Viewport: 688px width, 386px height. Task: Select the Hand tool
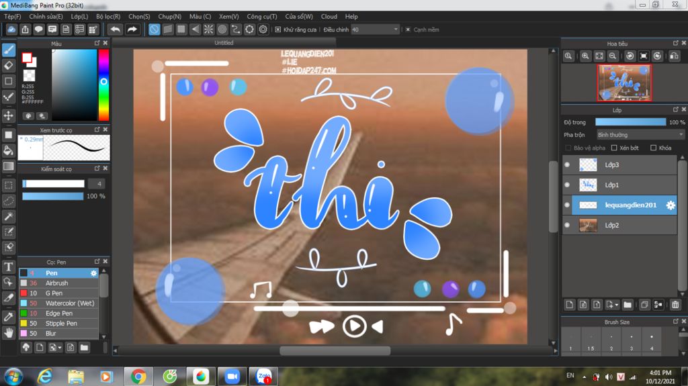9,333
